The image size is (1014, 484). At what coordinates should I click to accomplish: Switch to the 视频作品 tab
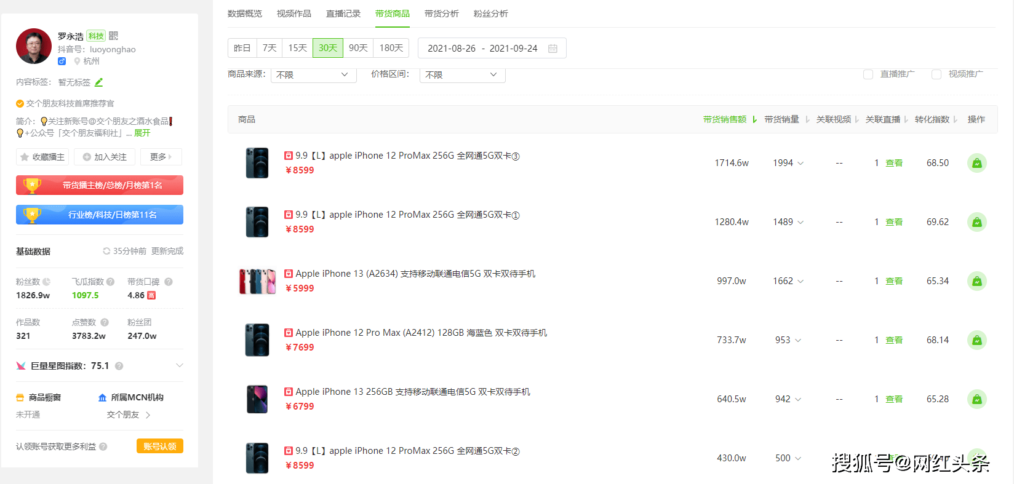pyautogui.click(x=294, y=14)
